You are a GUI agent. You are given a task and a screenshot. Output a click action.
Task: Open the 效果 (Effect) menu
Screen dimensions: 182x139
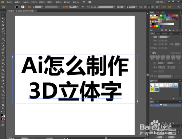click(50, 2)
